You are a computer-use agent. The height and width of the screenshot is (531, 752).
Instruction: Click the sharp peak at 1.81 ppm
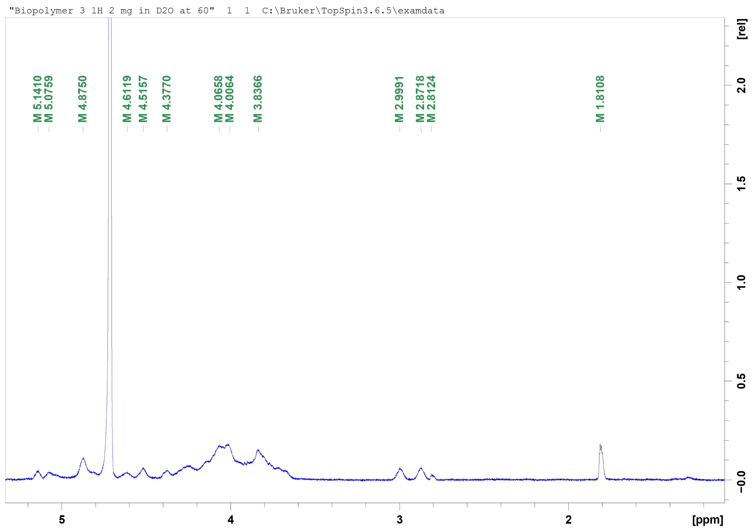click(x=601, y=462)
